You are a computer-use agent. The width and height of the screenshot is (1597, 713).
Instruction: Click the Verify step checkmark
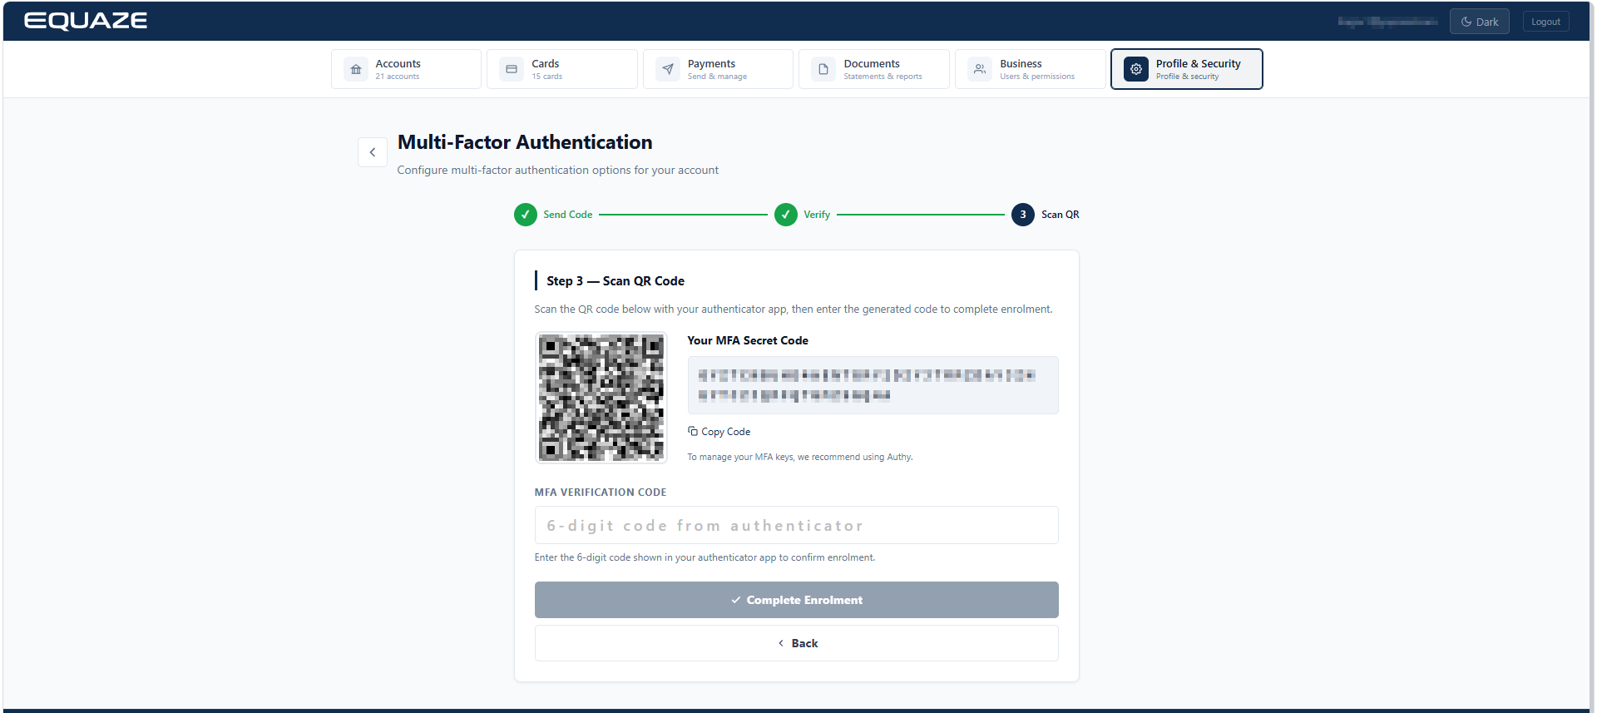pos(786,215)
